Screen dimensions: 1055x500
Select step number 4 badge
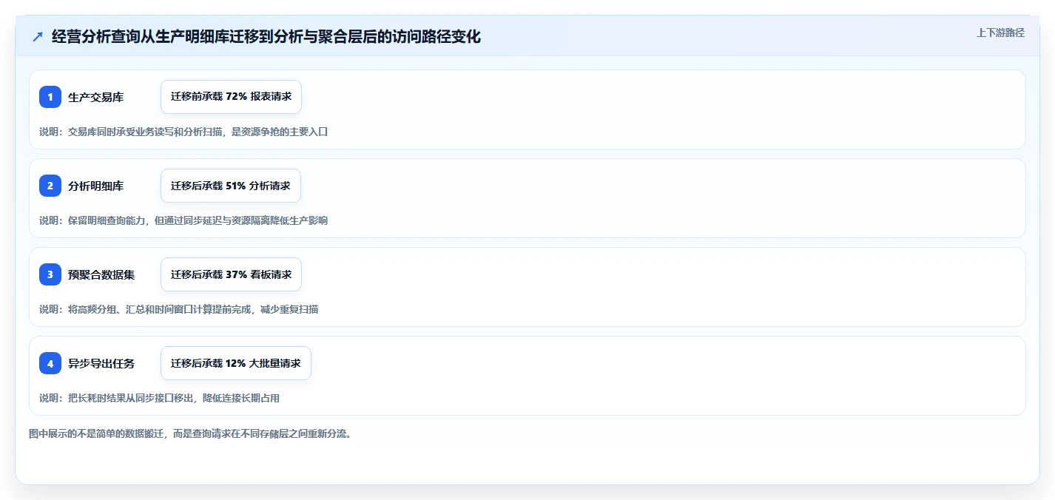tap(50, 363)
